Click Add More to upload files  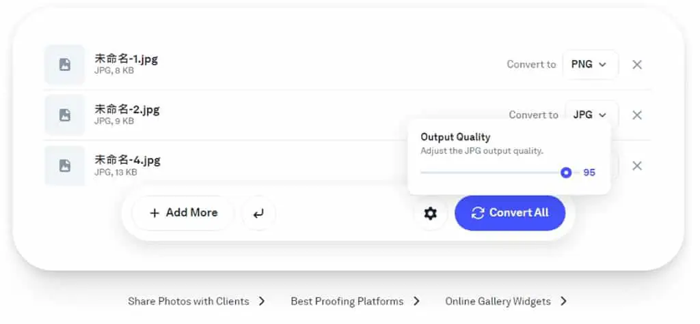click(183, 213)
